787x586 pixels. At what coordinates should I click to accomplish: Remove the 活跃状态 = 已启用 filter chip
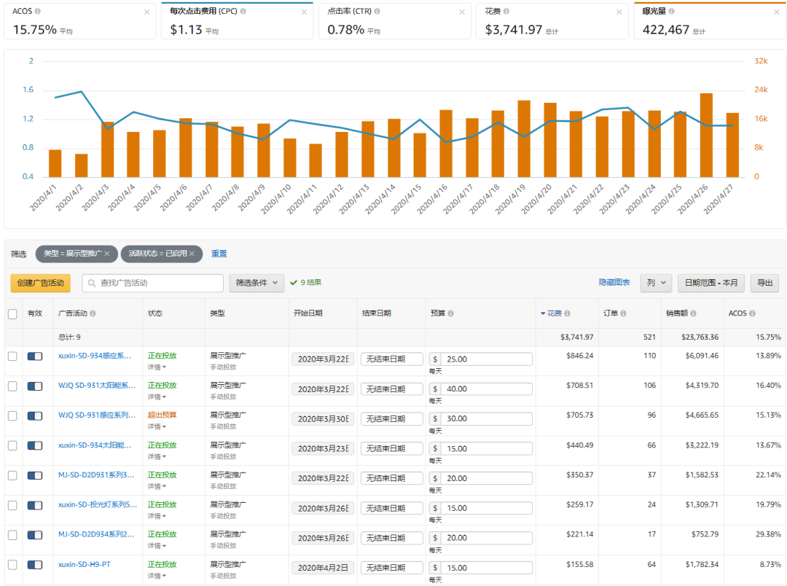(192, 254)
